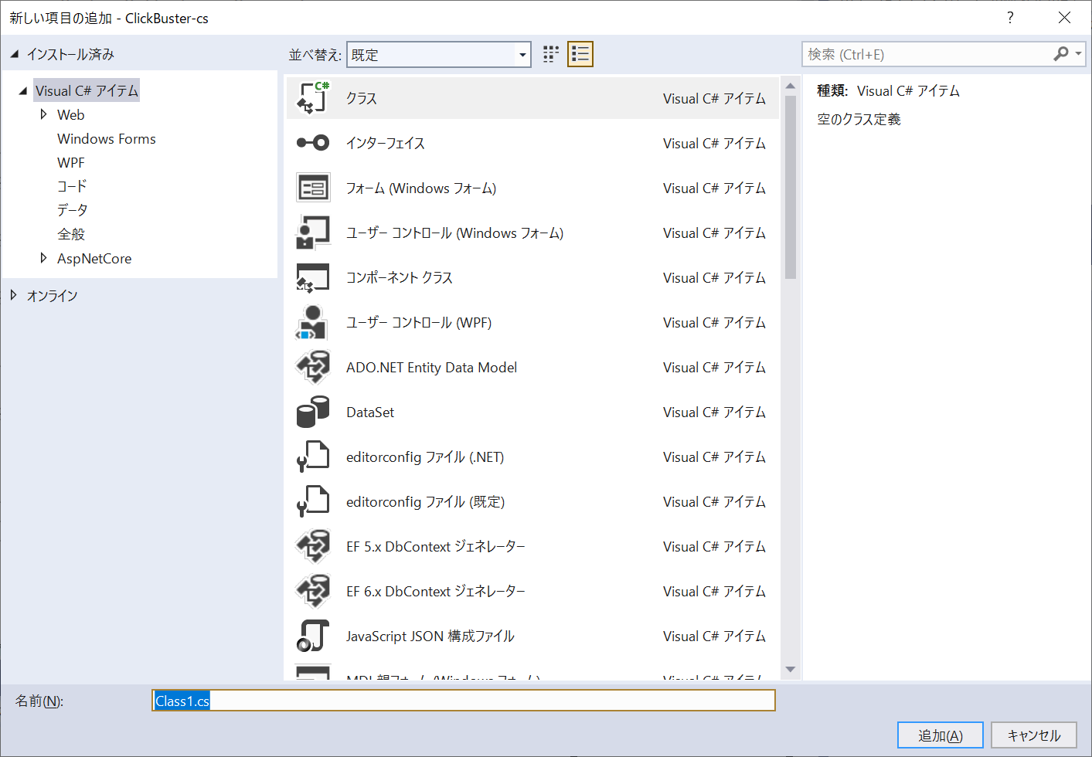Select the EF 5.x DbContext ジェネレーター icon
The image size is (1092, 757).
pyautogui.click(x=313, y=546)
